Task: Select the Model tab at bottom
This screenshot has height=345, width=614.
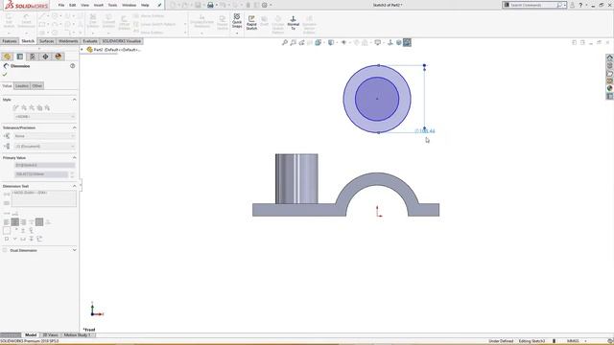Action: (x=31, y=334)
